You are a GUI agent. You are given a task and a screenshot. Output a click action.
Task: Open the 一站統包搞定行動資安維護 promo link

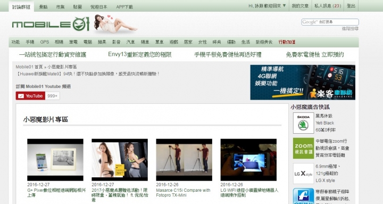pos(53,54)
